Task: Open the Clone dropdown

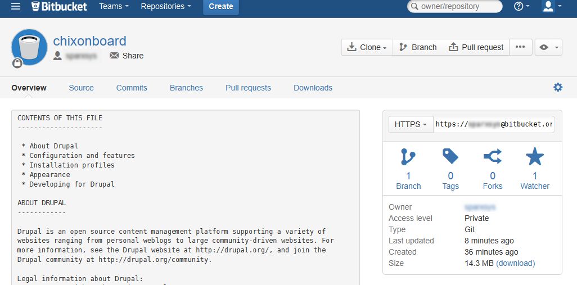Action: pos(367,47)
